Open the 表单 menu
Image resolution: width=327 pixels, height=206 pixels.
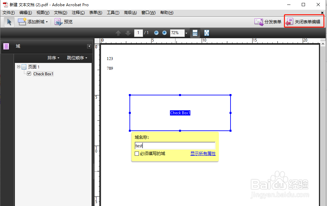point(95,13)
